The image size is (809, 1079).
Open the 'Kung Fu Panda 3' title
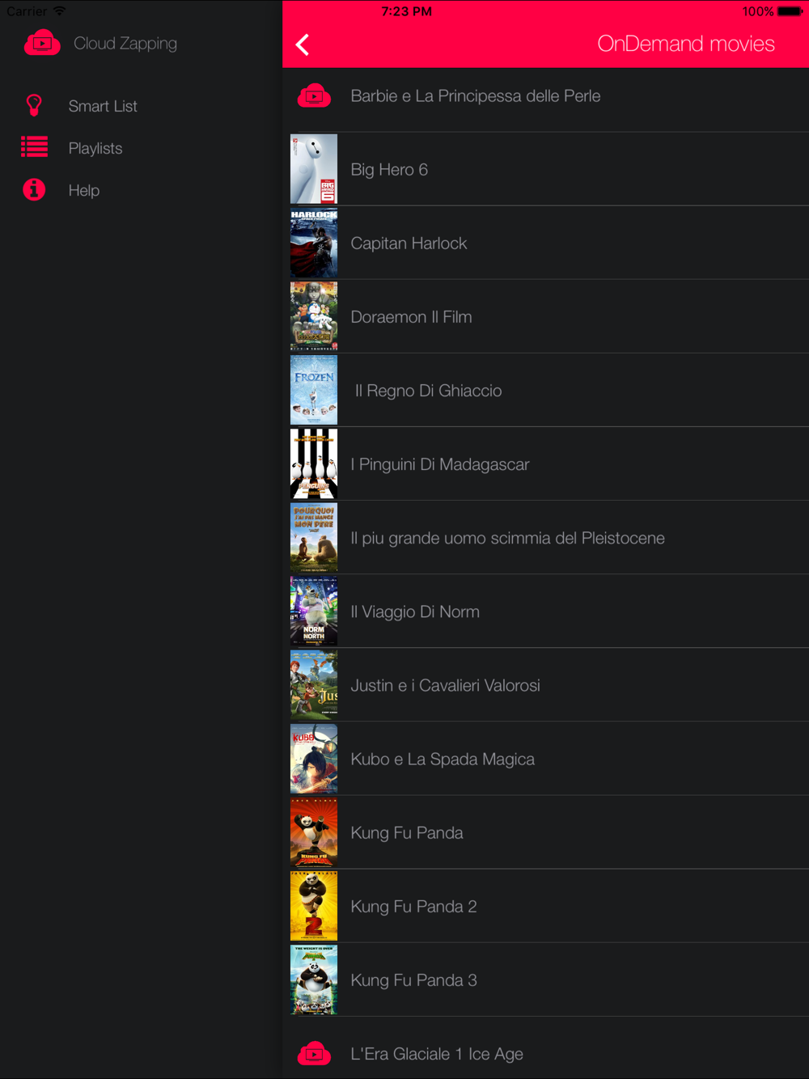413,980
